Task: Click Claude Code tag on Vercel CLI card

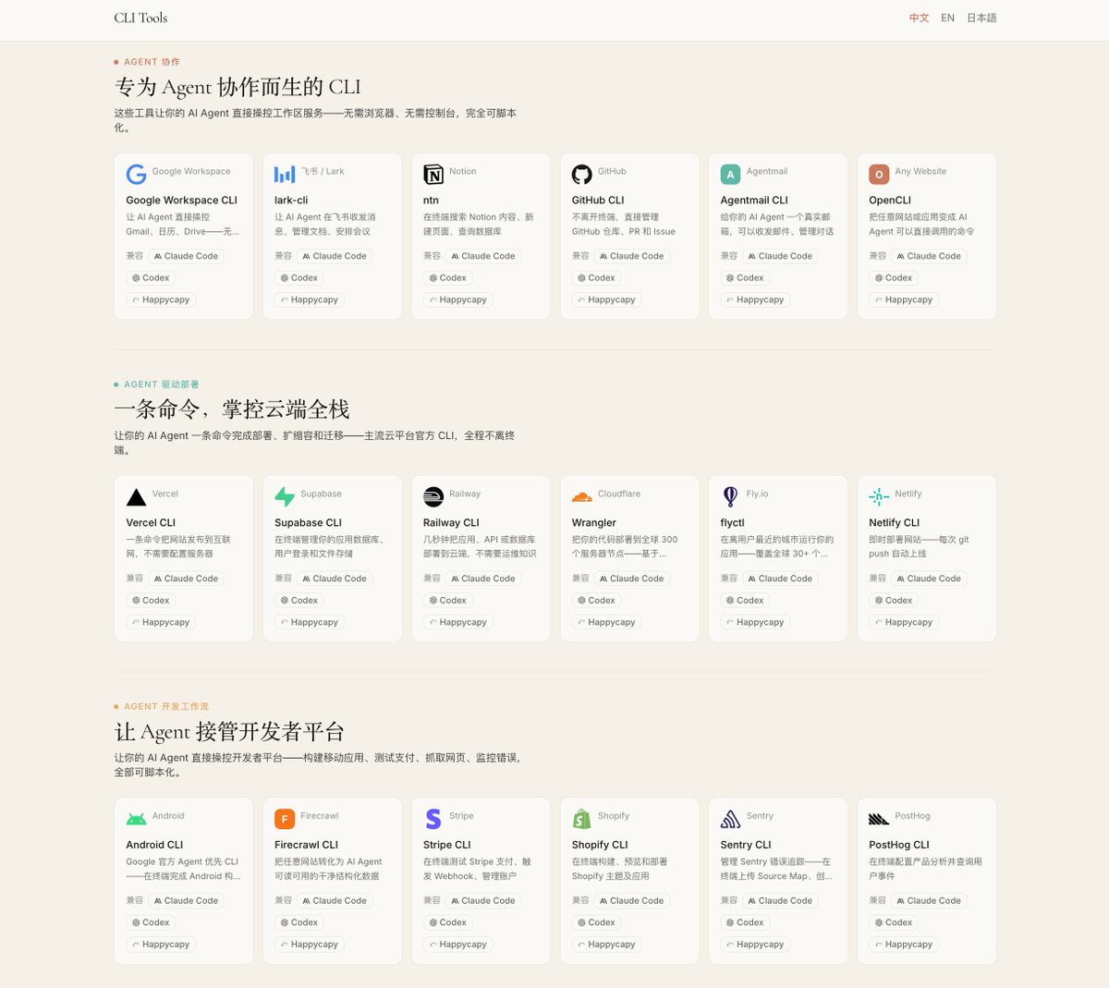Action: point(186,579)
